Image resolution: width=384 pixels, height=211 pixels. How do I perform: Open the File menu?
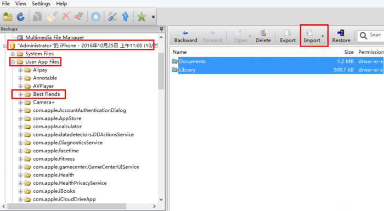click(x=5, y=4)
